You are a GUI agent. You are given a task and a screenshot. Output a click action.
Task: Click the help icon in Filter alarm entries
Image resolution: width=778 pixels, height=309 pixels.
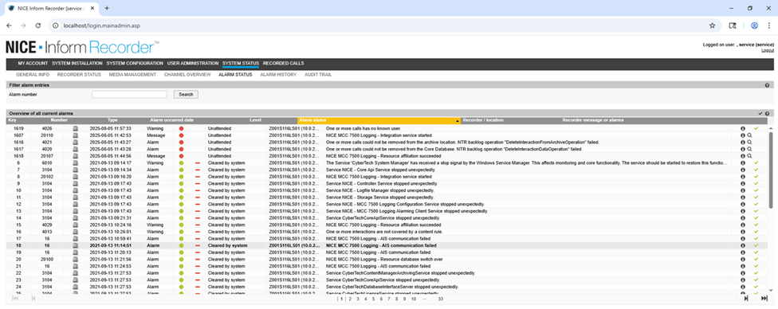(x=767, y=85)
